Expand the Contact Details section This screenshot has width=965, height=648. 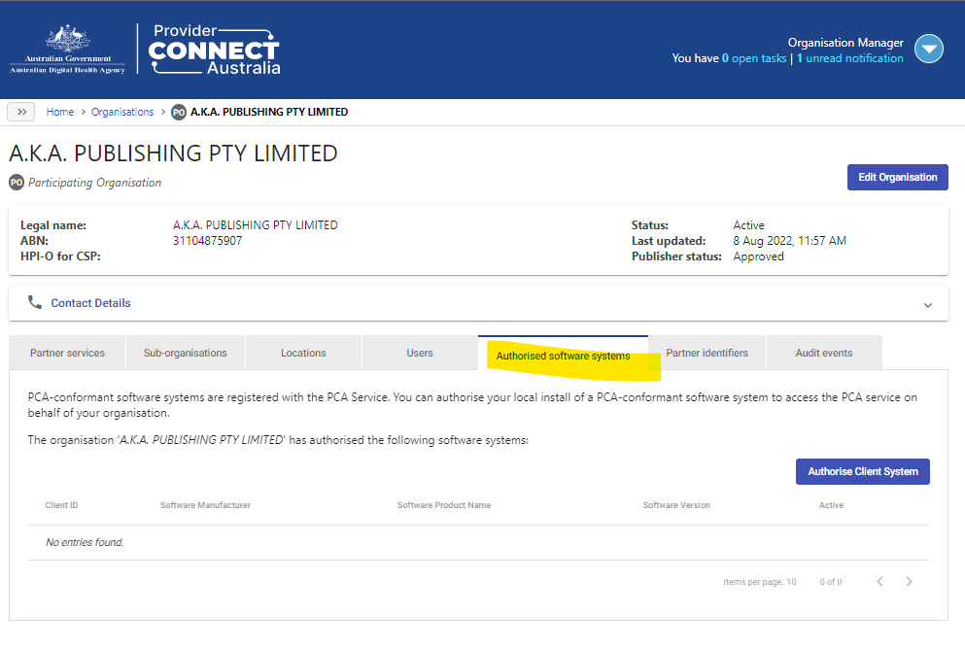click(928, 303)
